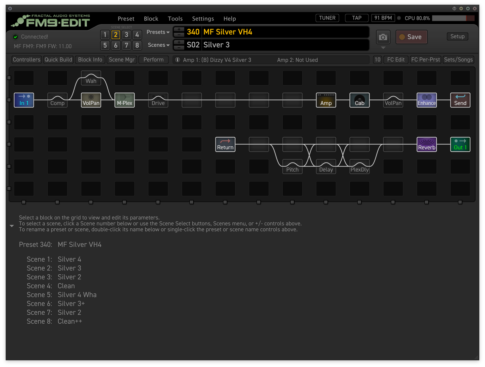Image resolution: width=485 pixels, height=367 pixels.
Task: Select the Send block
Action: pos(460,100)
